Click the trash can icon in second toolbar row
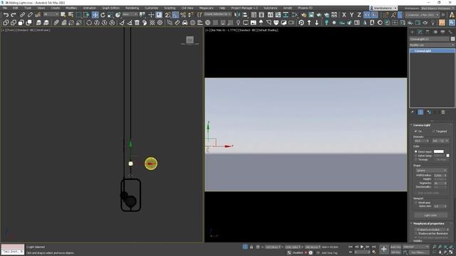Viewport: 456px width, 256px height. (137, 23)
